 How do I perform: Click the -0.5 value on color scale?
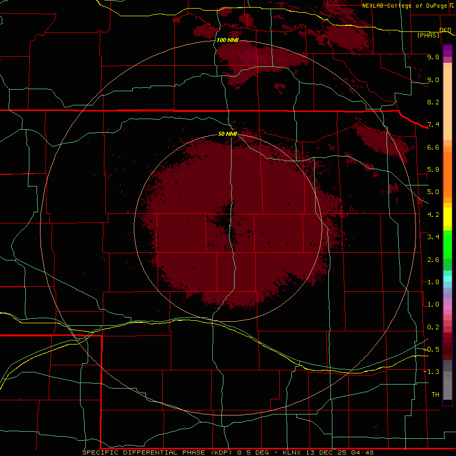[x=431, y=350]
